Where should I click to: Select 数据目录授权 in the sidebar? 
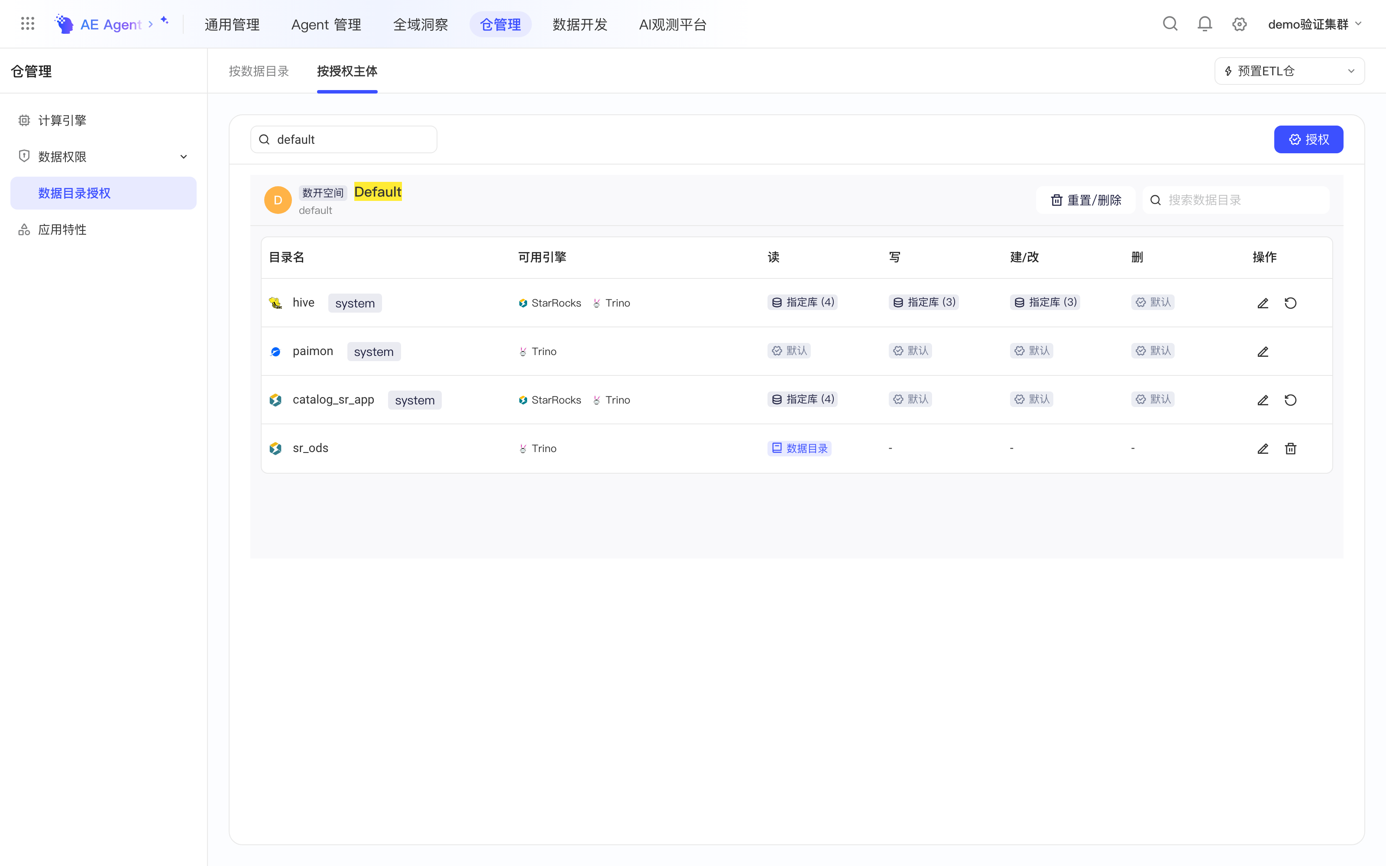pos(103,193)
